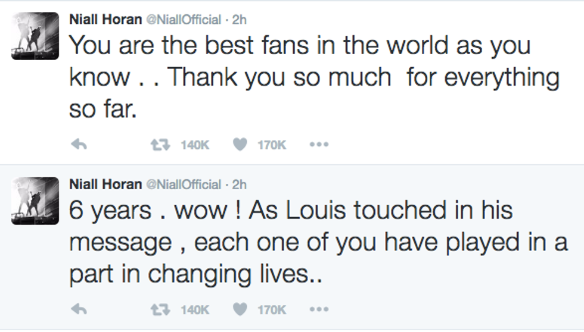Click the Niall Horan avatar on the second tweet
584x332 pixels.
click(x=35, y=201)
